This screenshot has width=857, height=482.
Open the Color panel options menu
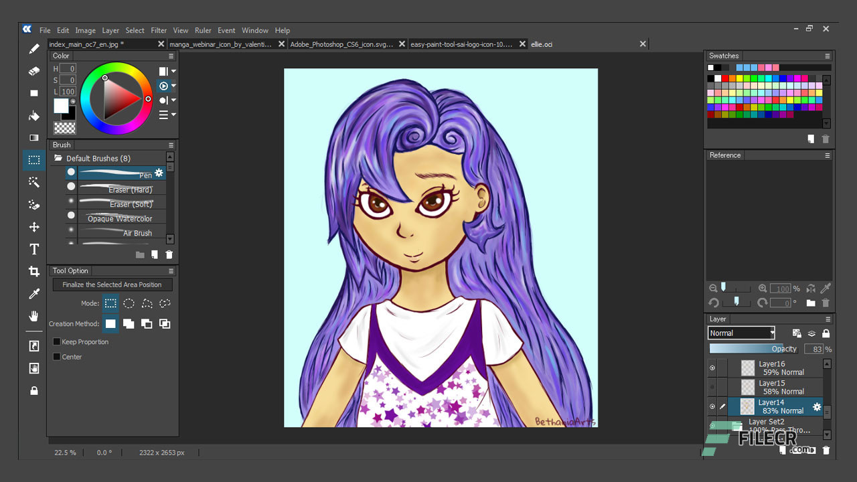(171, 56)
